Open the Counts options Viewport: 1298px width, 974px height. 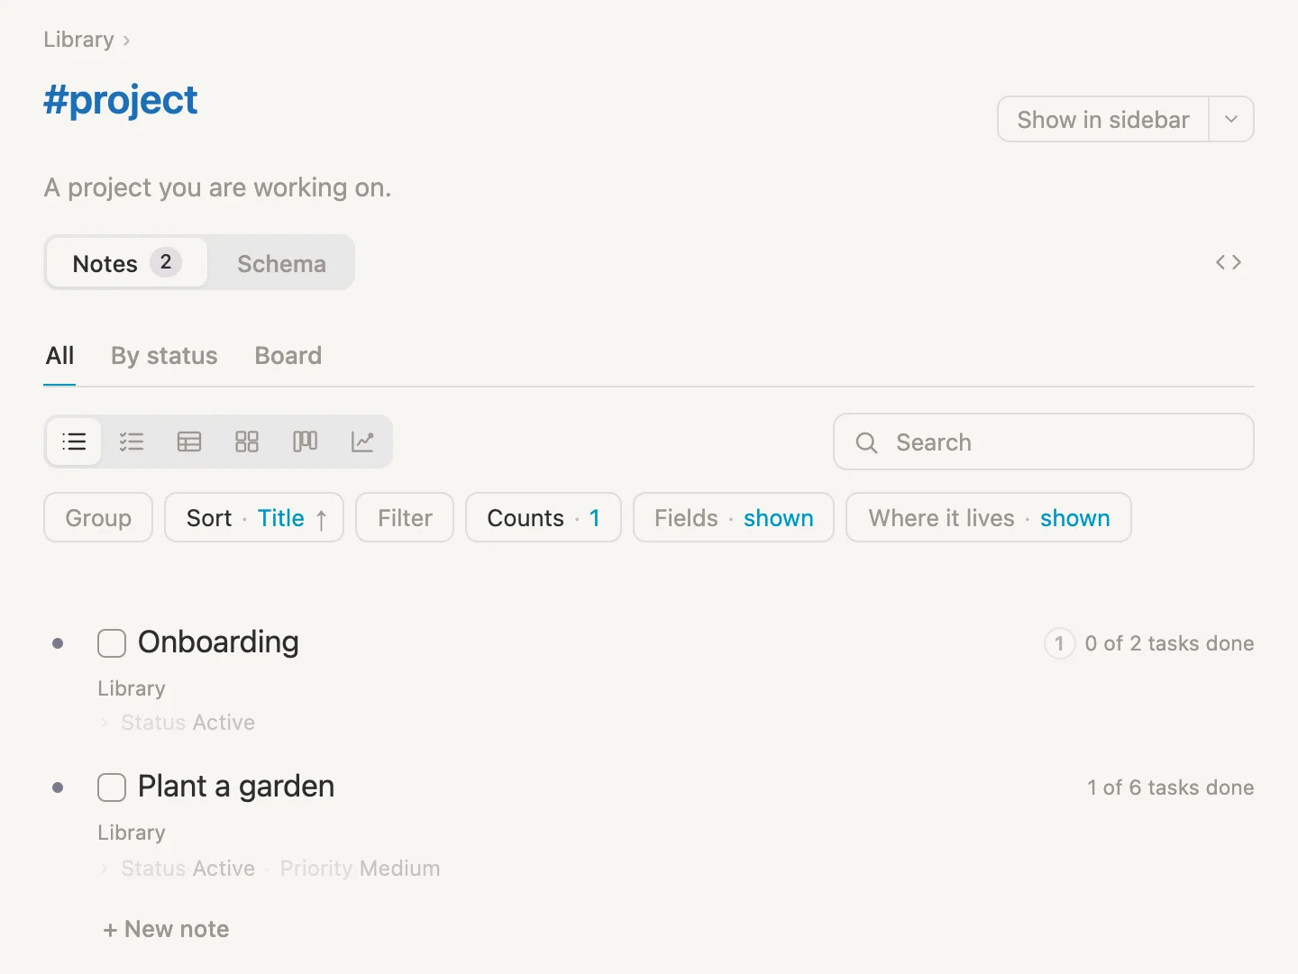(x=544, y=518)
